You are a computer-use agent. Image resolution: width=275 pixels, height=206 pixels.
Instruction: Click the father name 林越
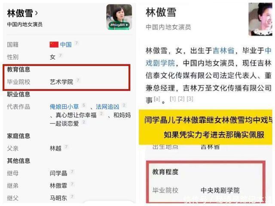(x=55, y=148)
